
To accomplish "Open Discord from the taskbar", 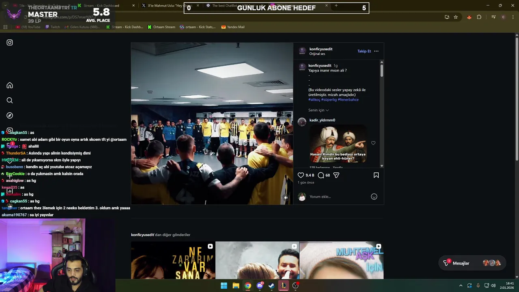I will (260, 286).
